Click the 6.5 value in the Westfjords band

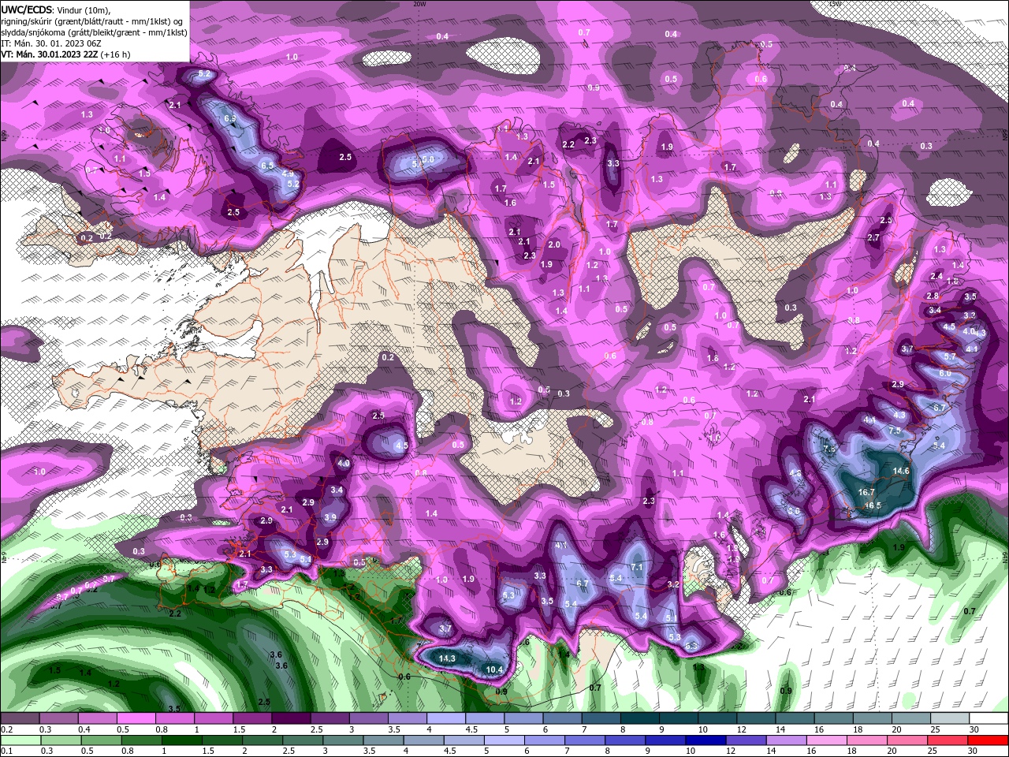point(267,166)
